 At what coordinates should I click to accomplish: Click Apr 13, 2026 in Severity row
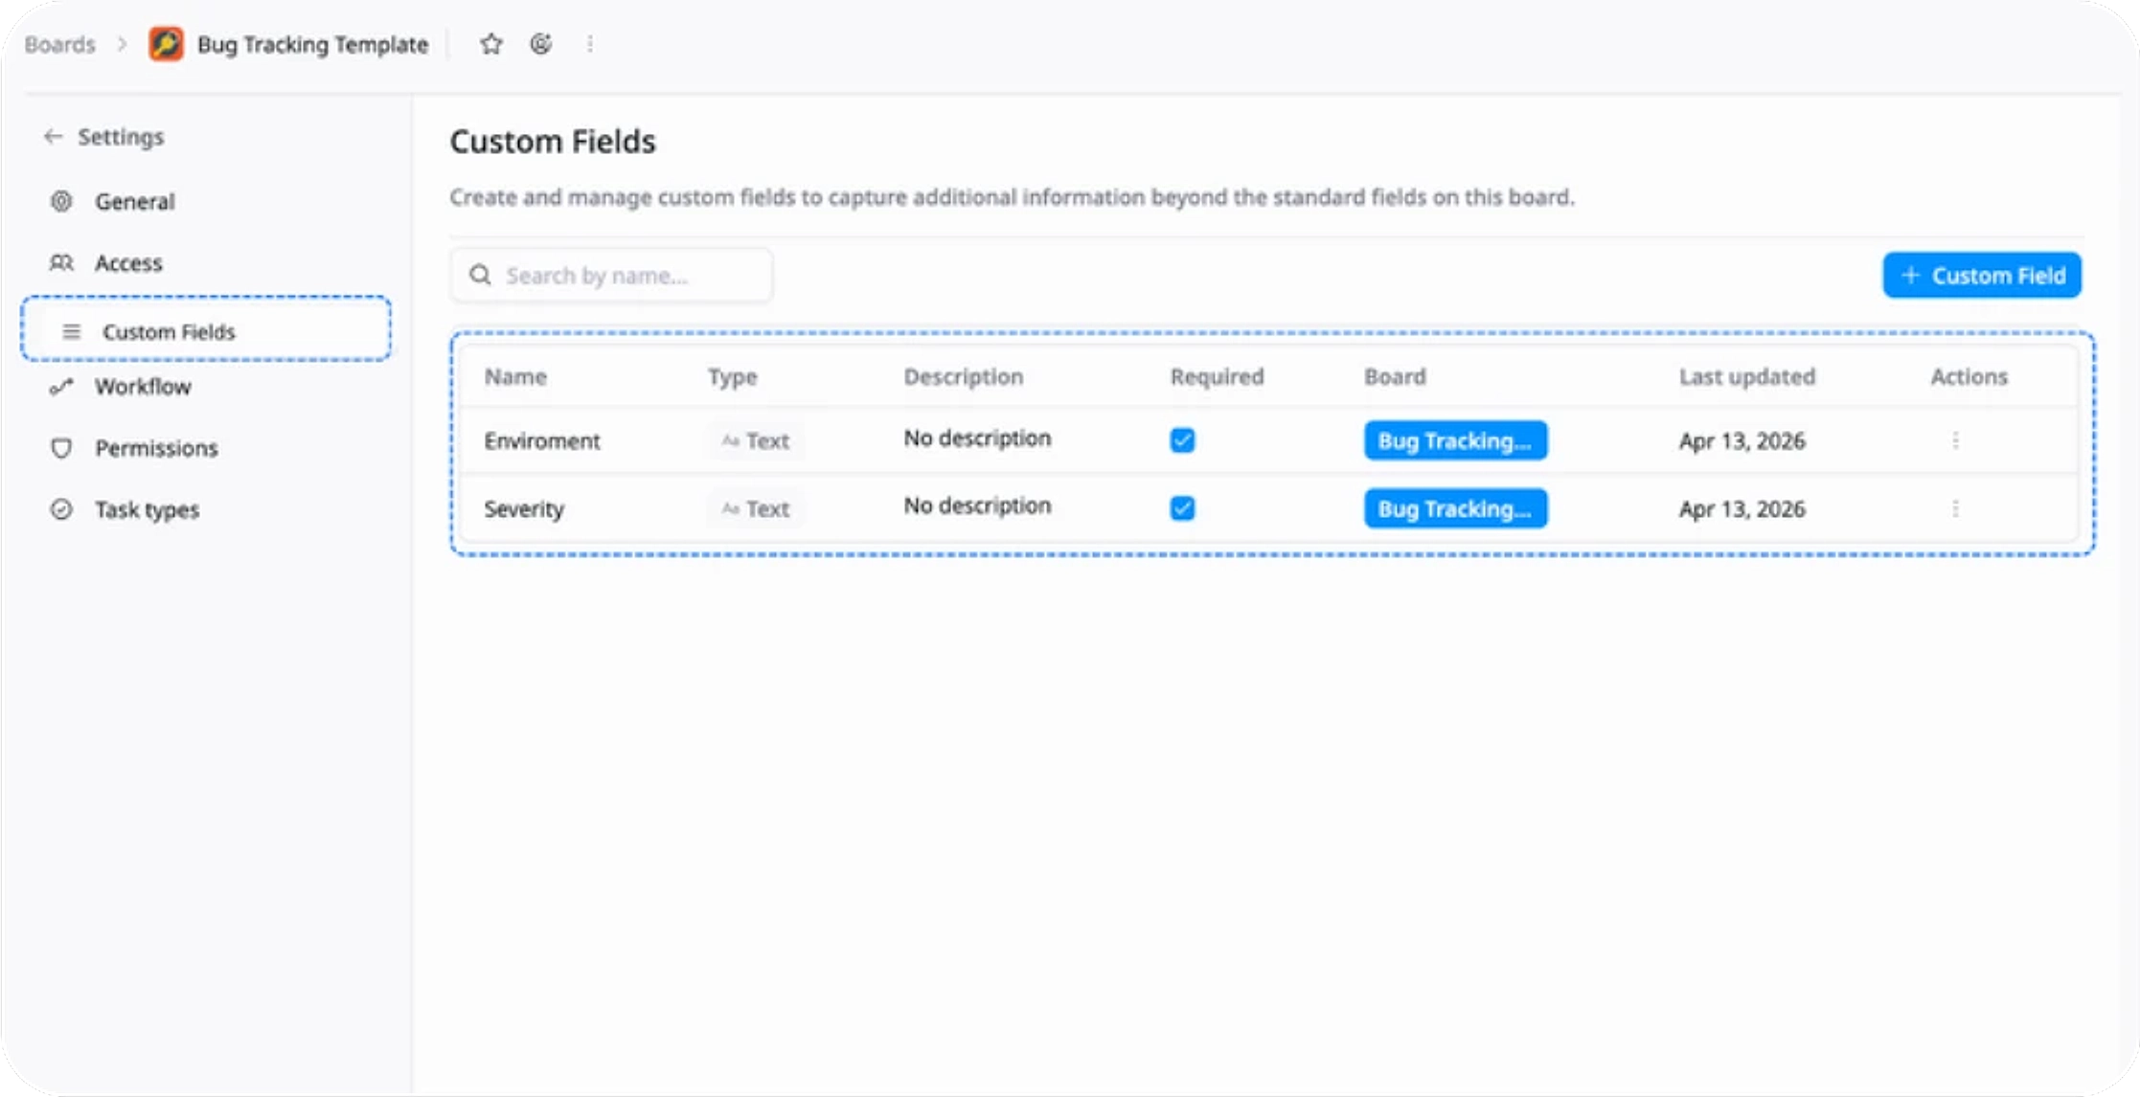click(x=1742, y=509)
